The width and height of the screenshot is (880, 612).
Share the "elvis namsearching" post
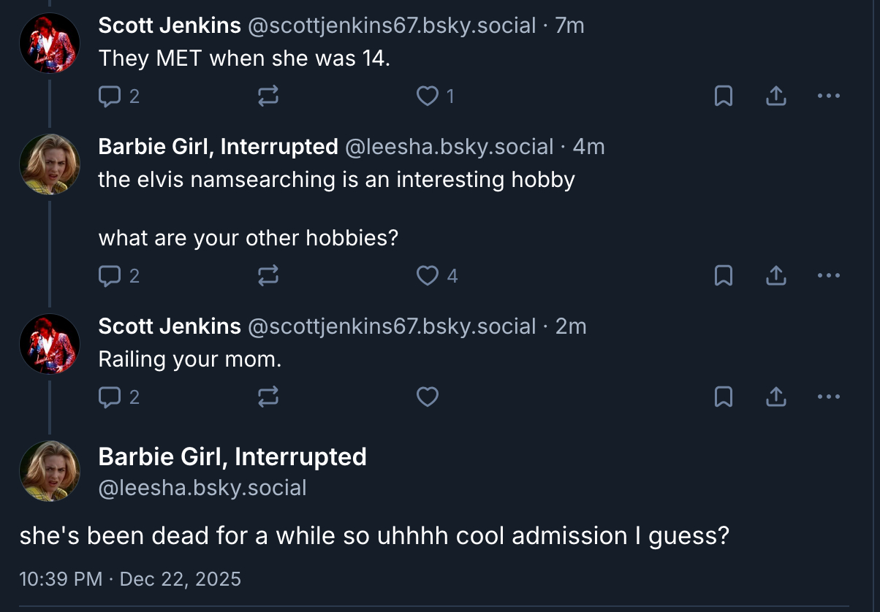pos(775,275)
